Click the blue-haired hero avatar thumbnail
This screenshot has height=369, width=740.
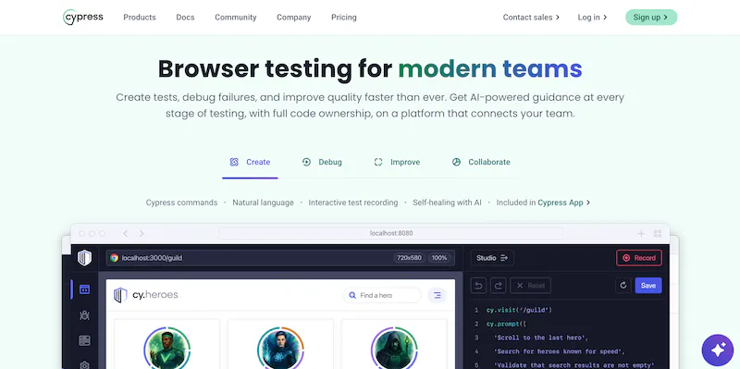pos(281,348)
